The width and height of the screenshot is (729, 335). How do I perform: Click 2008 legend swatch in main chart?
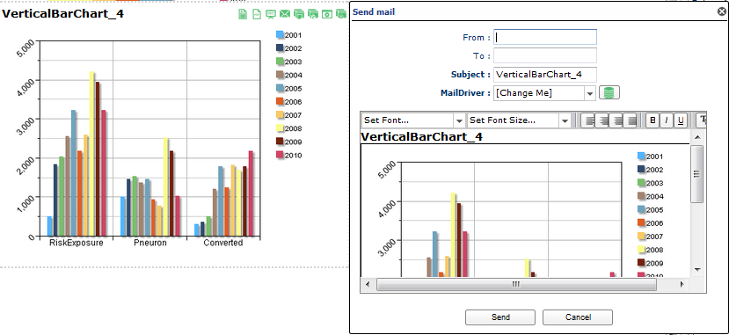coord(280,128)
